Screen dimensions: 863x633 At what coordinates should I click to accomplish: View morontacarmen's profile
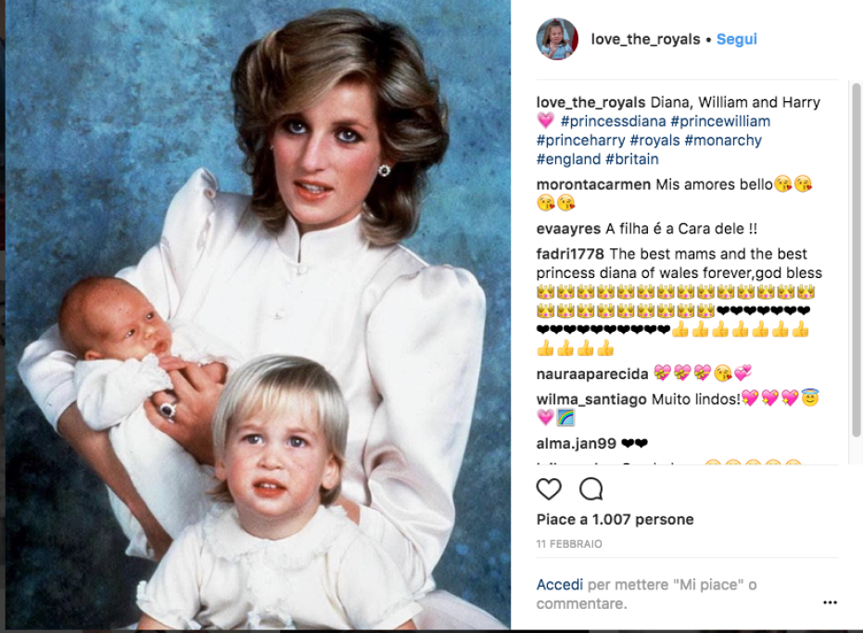593,184
